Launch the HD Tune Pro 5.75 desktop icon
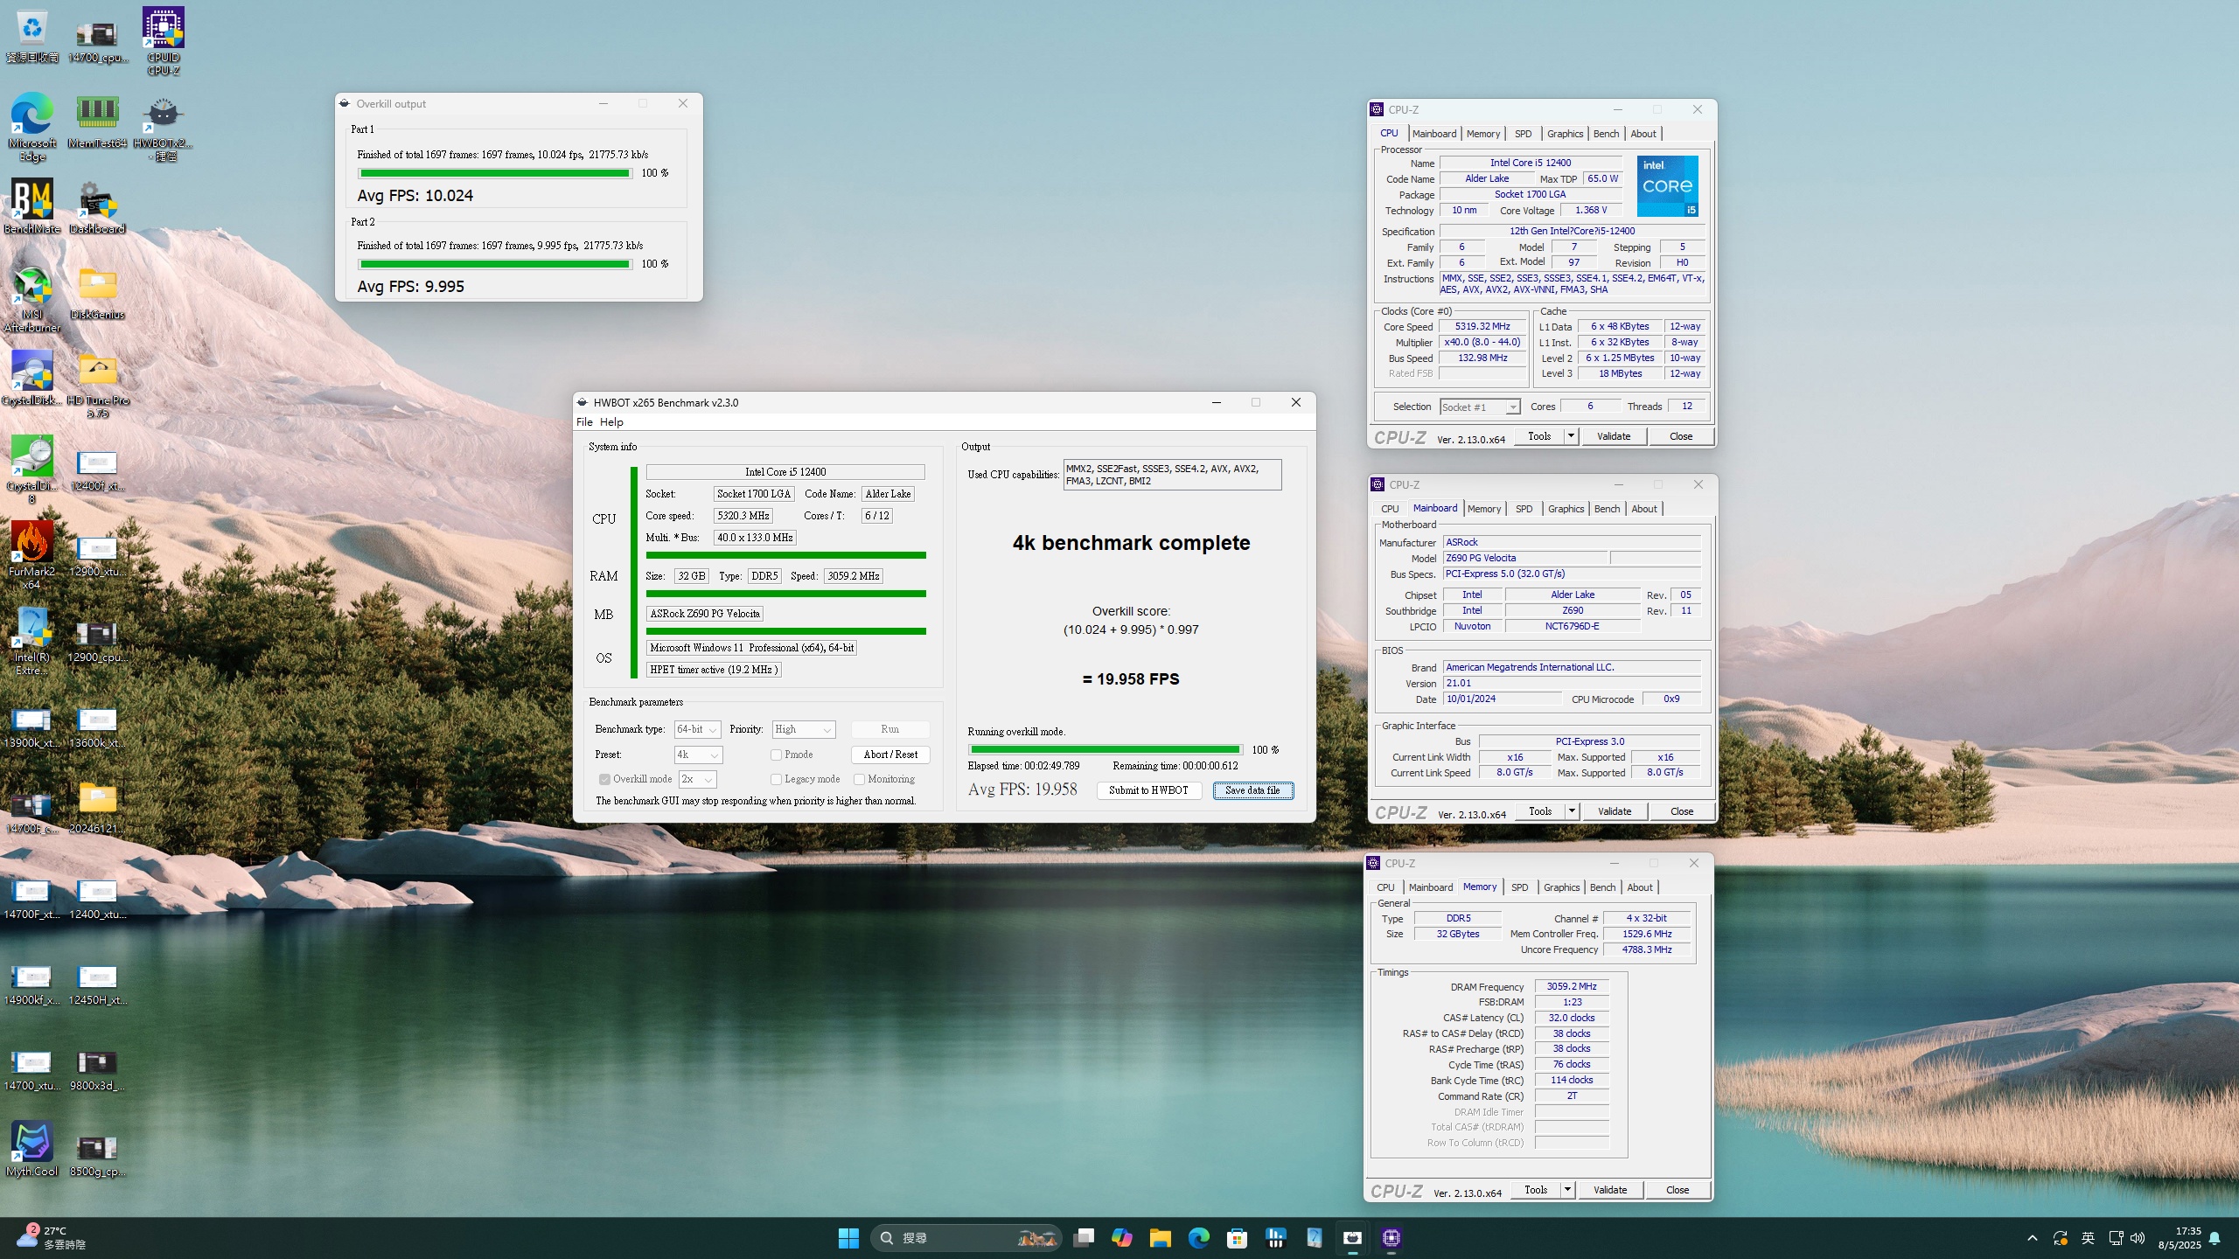The height and width of the screenshot is (1259, 2239). pos(97,385)
